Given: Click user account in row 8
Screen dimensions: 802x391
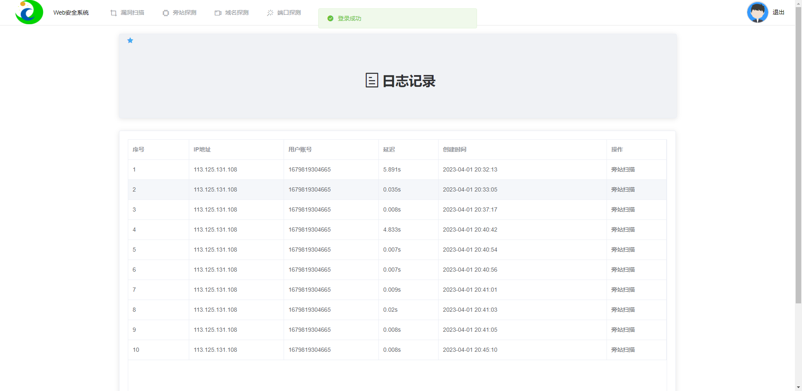Looking at the screenshot, I should tap(310, 310).
